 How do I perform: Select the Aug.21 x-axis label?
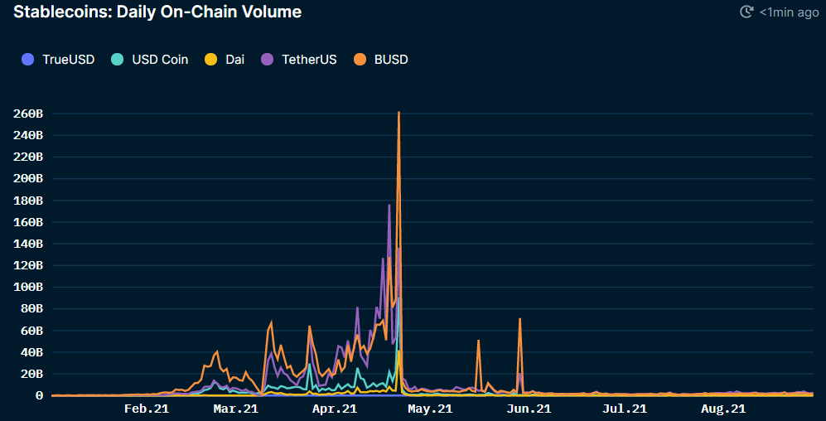(x=722, y=409)
